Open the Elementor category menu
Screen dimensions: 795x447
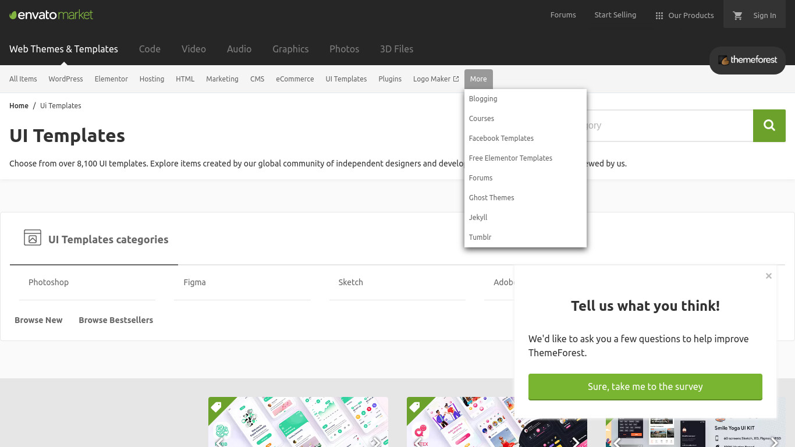coord(111,79)
